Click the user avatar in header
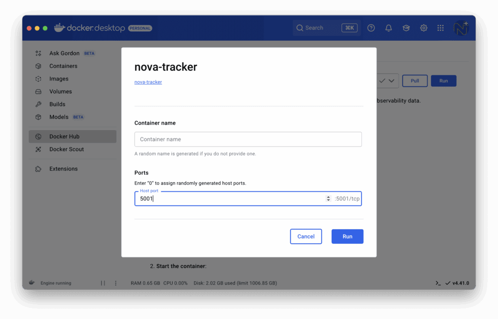This screenshot has width=498, height=319. [461, 28]
